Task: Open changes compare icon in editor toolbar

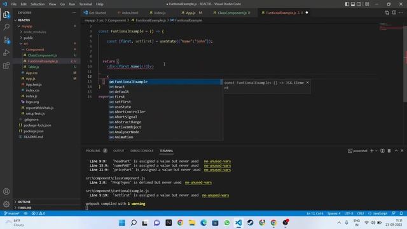Action: [387, 13]
